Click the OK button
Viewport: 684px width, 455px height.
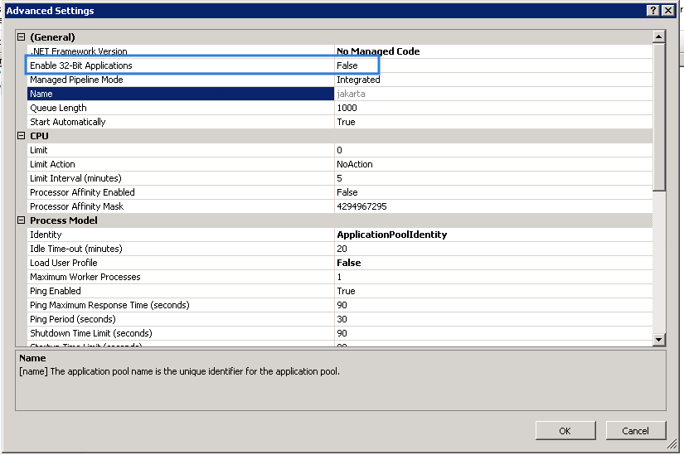[565, 430]
